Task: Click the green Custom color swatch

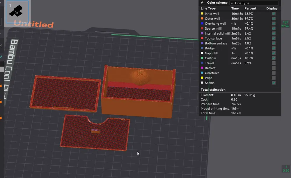Action: [202, 58]
